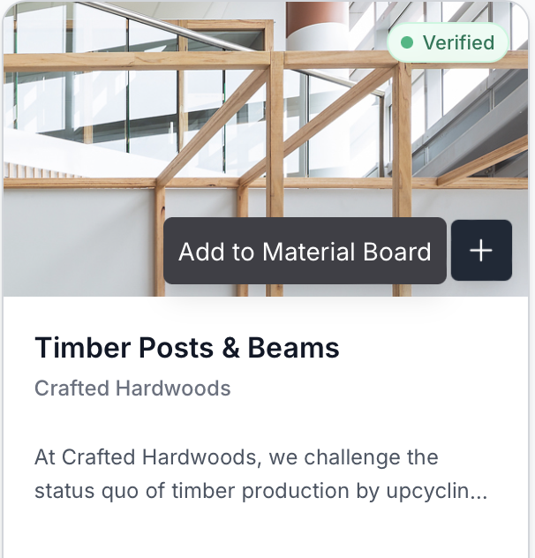Click the truncated ellipsis ending the description

click(479, 491)
